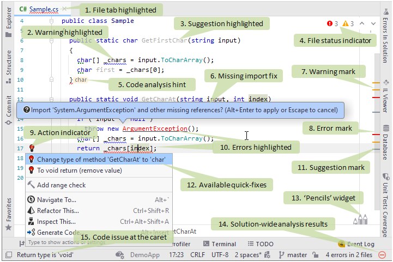The width and height of the screenshot is (393, 262).
Task: Click the red light bulb action indicator
Action: (32, 148)
